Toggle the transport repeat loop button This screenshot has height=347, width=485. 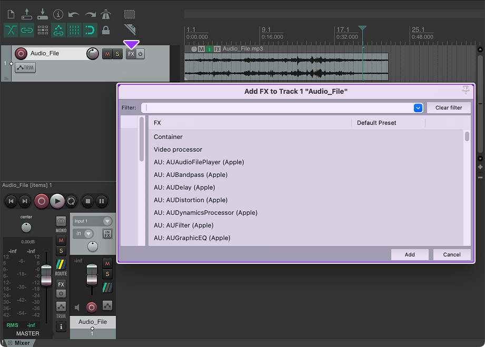click(x=71, y=201)
